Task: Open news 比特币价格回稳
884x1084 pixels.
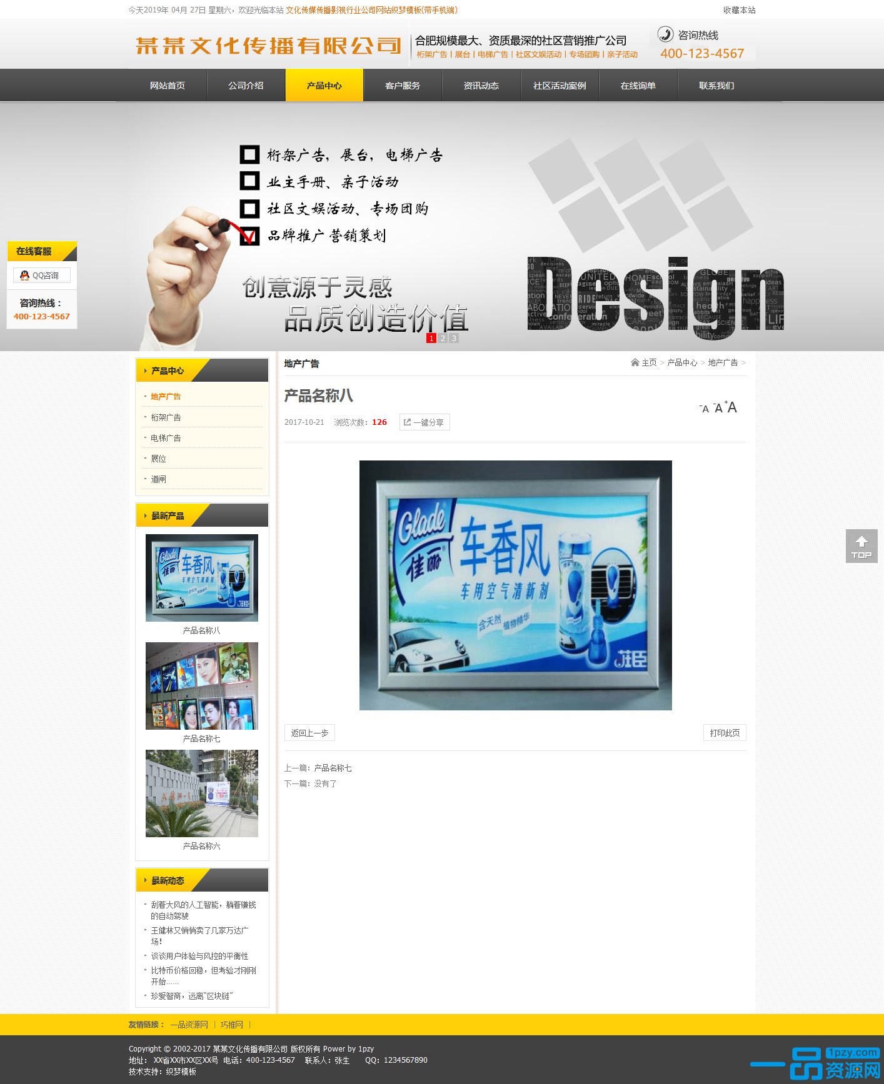Action: [203, 976]
